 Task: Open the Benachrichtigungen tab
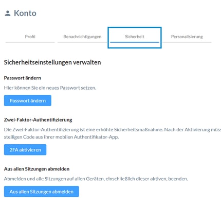pyautogui.click(x=82, y=37)
